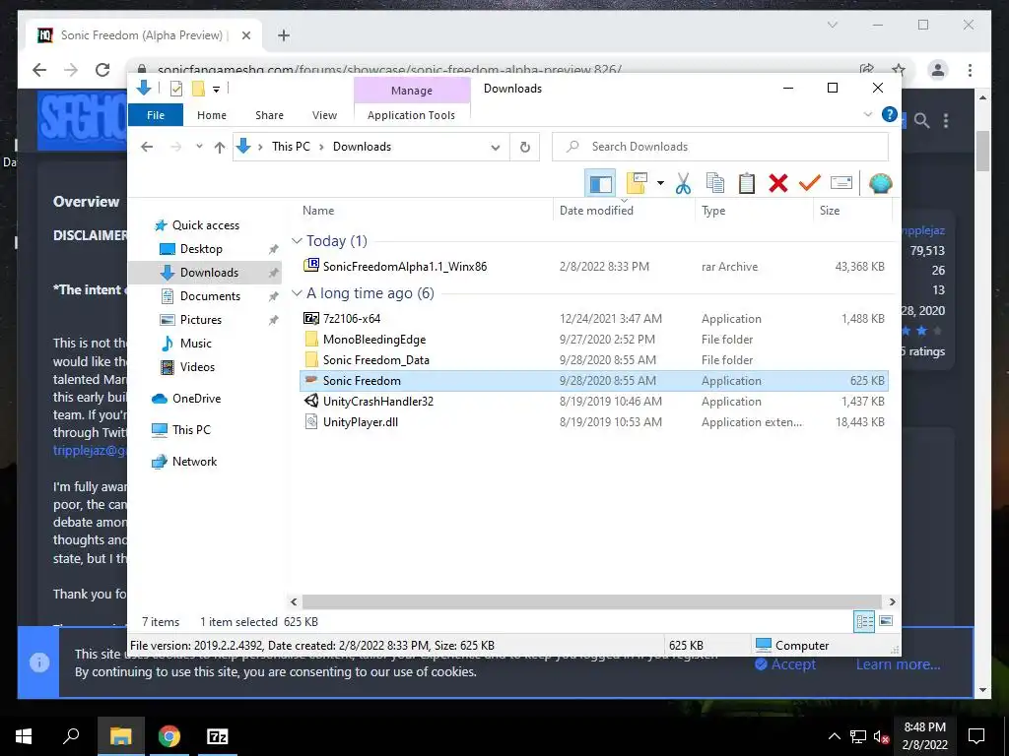Open This PC in the navigation pane
This screenshot has height=756, width=1009.
click(190, 430)
